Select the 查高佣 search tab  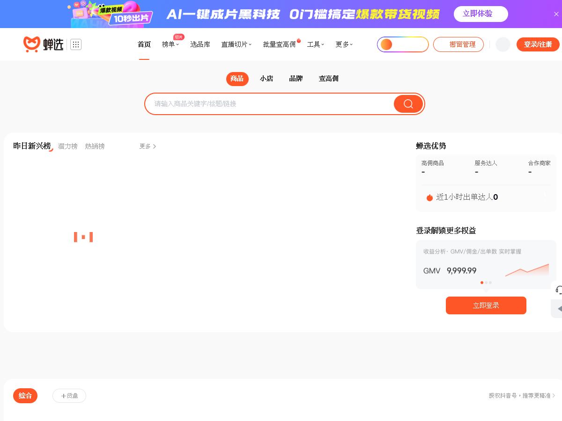point(329,79)
